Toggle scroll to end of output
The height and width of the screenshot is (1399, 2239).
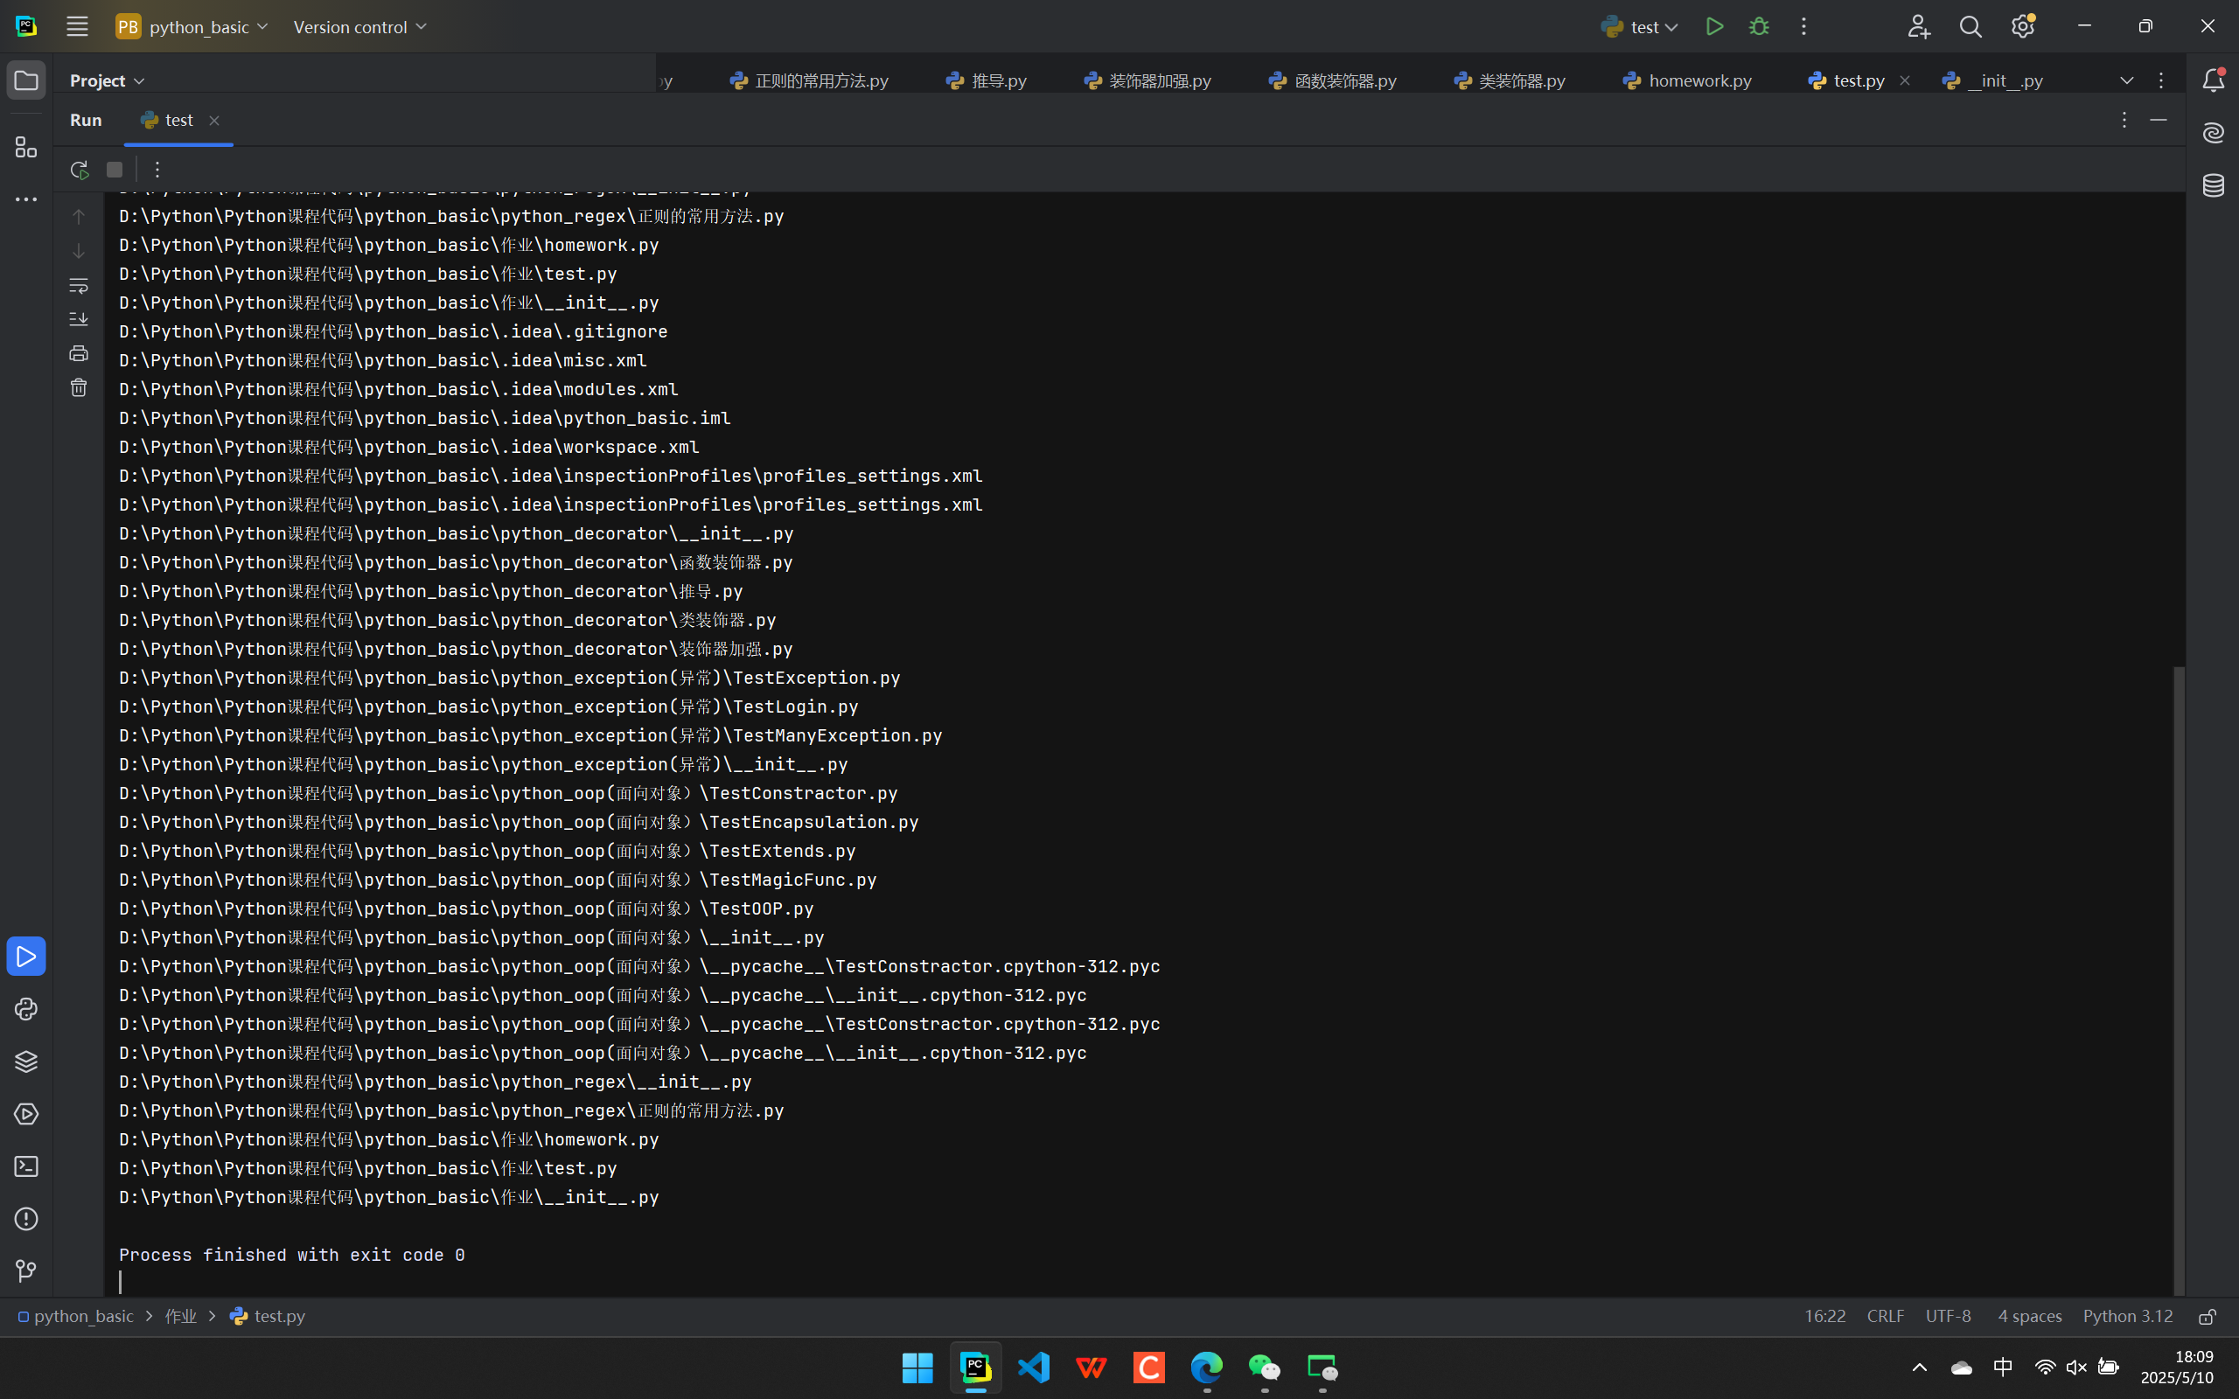[79, 319]
